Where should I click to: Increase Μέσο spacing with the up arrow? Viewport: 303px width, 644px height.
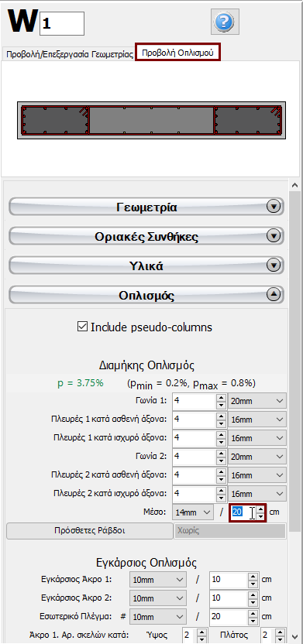(x=260, y=509)
